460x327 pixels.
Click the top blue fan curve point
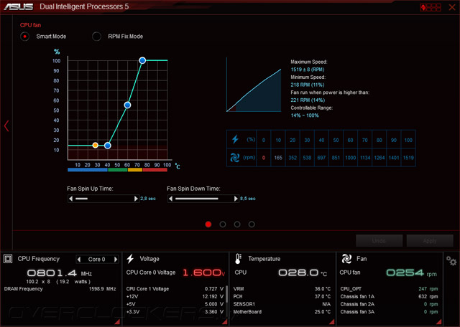point(142,60)
